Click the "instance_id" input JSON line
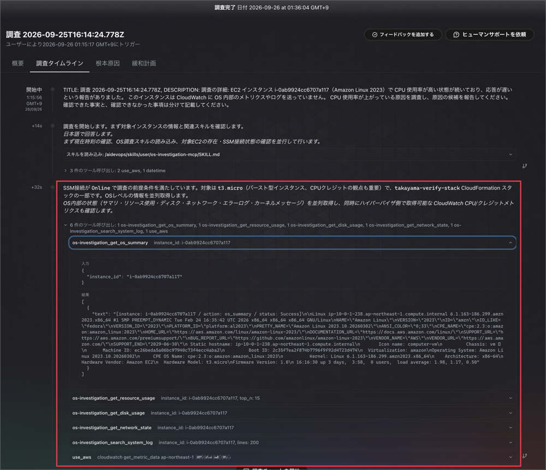 click(134, 277)
